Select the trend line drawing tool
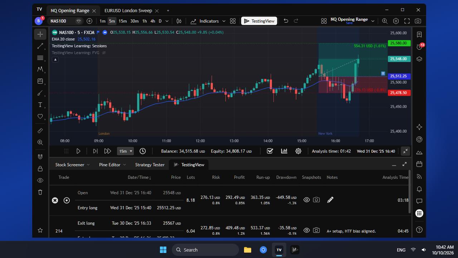 pos(40,46)
